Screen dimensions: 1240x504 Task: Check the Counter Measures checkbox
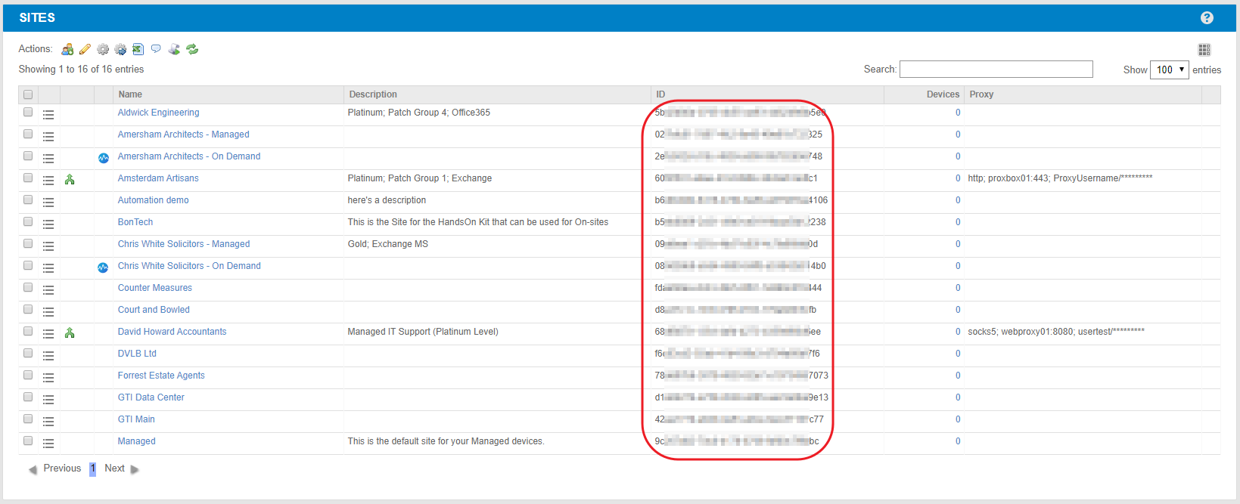(28, 287)
